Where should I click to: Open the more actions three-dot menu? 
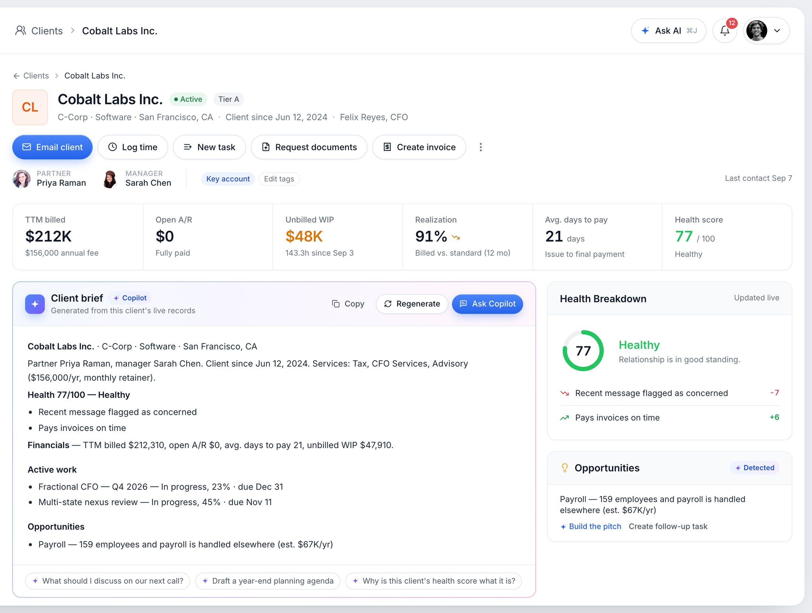click(x=481, y=147)
